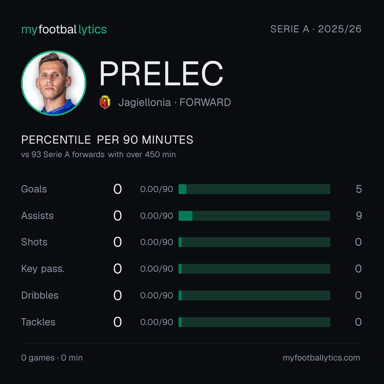Click the Shots percentile bar
Image resolution: width=384 pixels, height=384 pixels.
pyautogui.click(x=254, y=242)
